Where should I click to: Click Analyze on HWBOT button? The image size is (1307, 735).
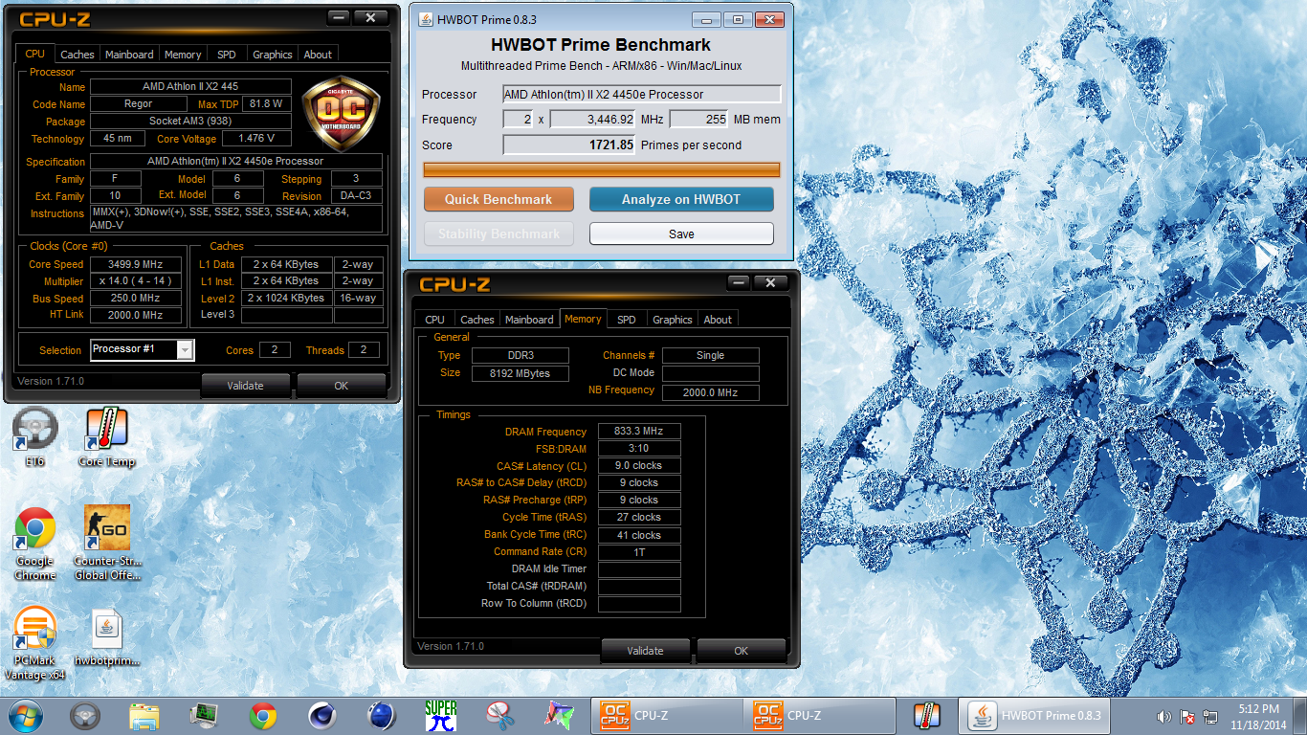tap(681, 199)
